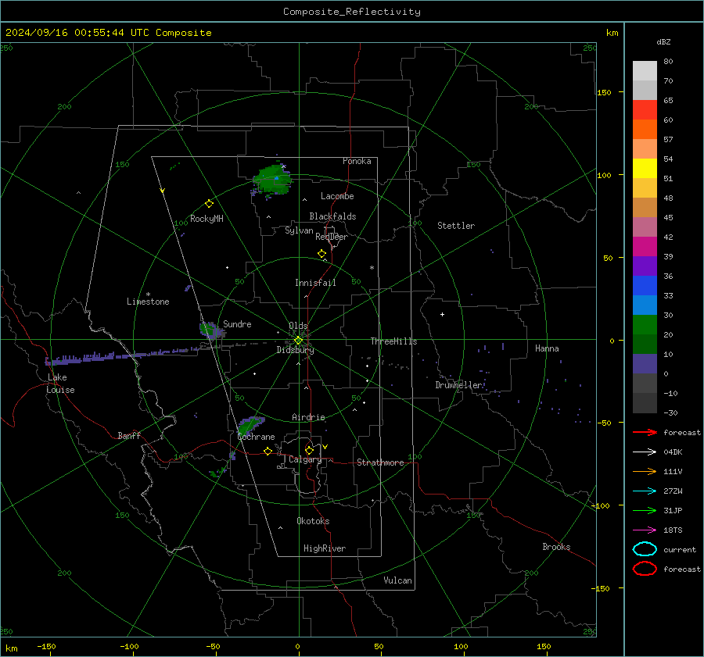The height and width of the screenshot is (657, 704).
Task: Click the green 31JP arrow icon
Action: tap(645, 510)
